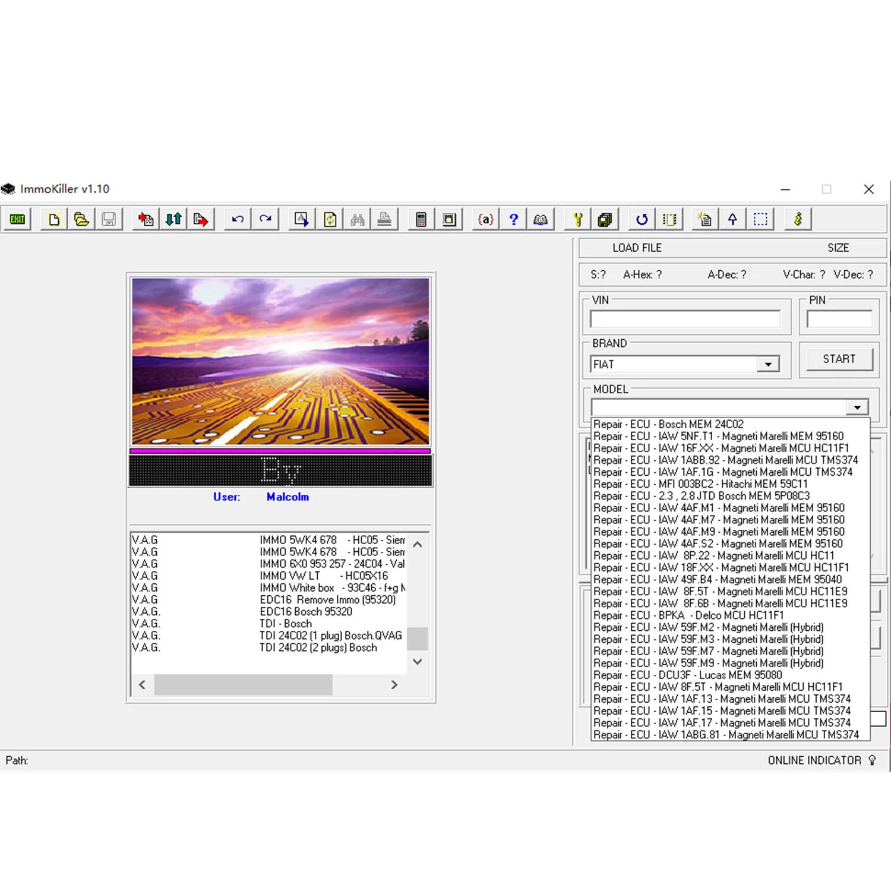
Task: Save the current file
Action: click(109, 219)
